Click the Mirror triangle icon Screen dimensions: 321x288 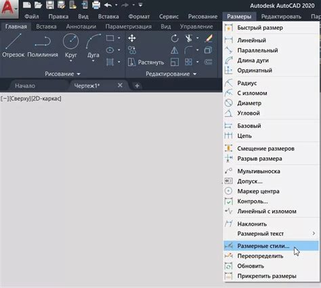coord(175,50)
